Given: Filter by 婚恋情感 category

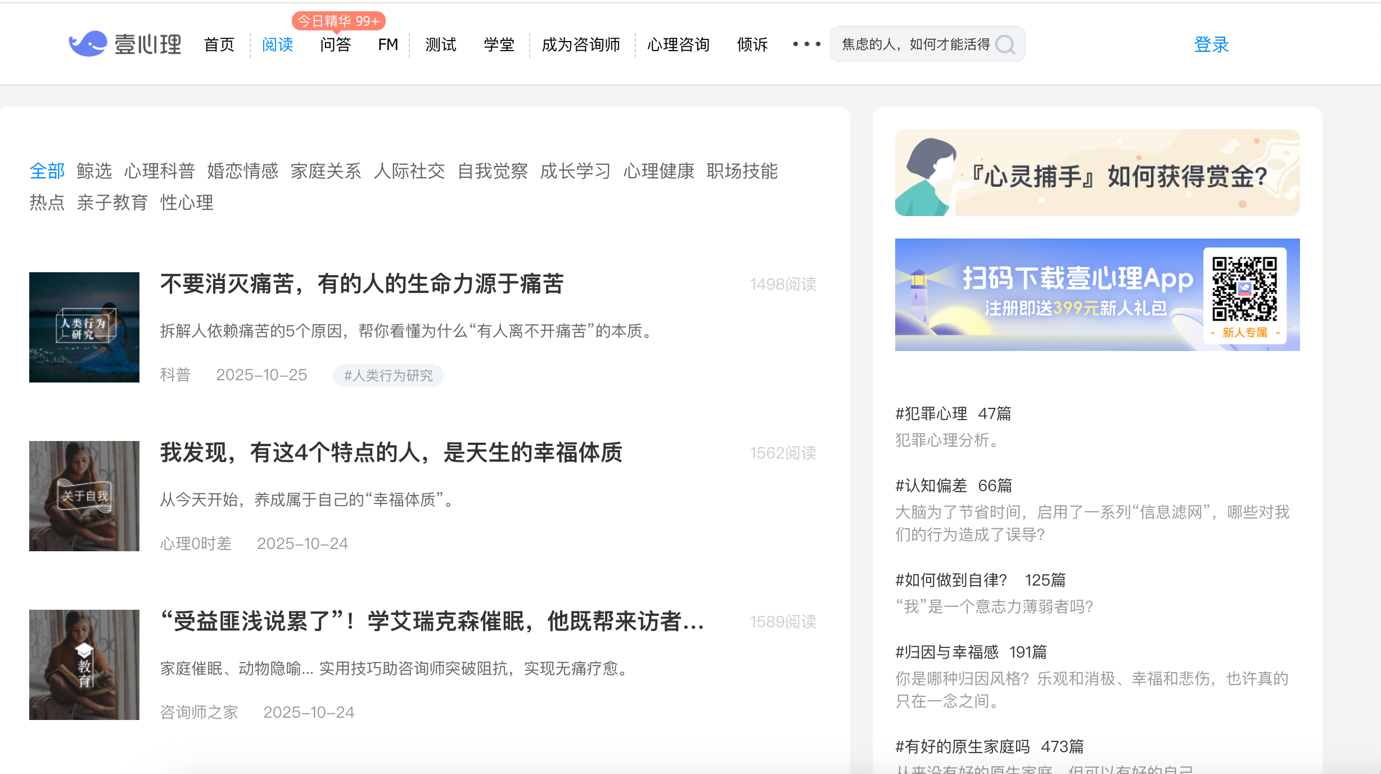Looking at the screenshot, I should click(243, 171).
